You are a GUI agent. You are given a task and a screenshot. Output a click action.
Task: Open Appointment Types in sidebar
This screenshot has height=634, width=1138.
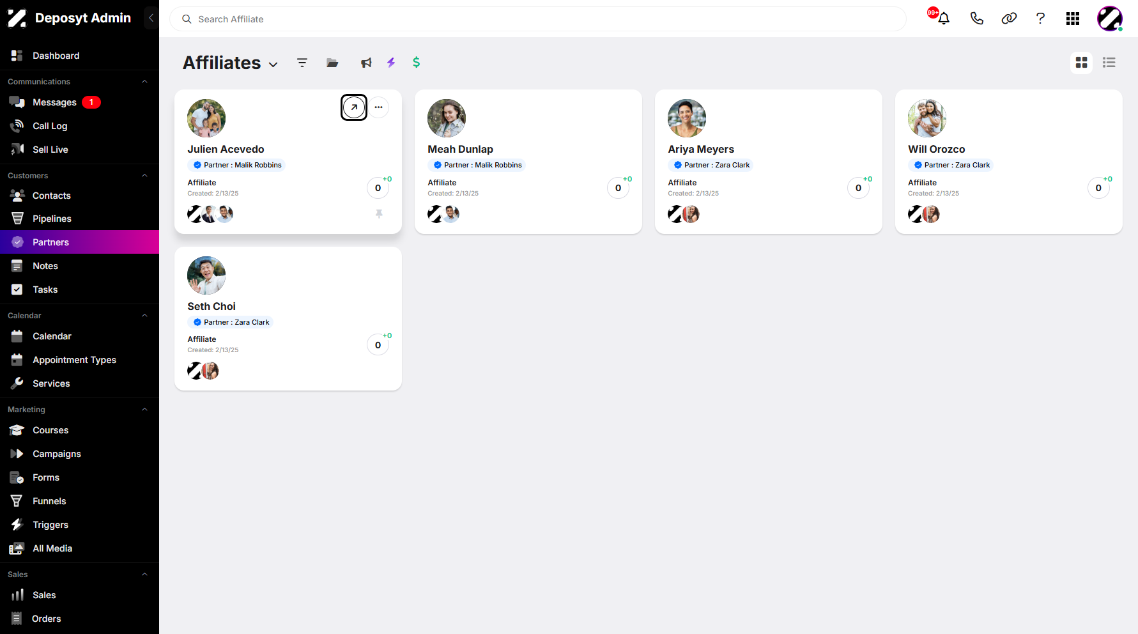click(79, 360)
